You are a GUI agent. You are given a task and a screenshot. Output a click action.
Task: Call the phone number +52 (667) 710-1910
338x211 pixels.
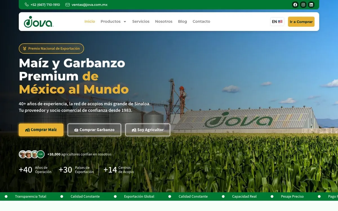point(45,5)
